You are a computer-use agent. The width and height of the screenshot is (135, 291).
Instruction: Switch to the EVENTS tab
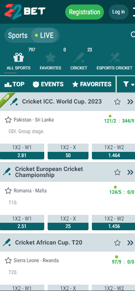[x=48, y=84]
